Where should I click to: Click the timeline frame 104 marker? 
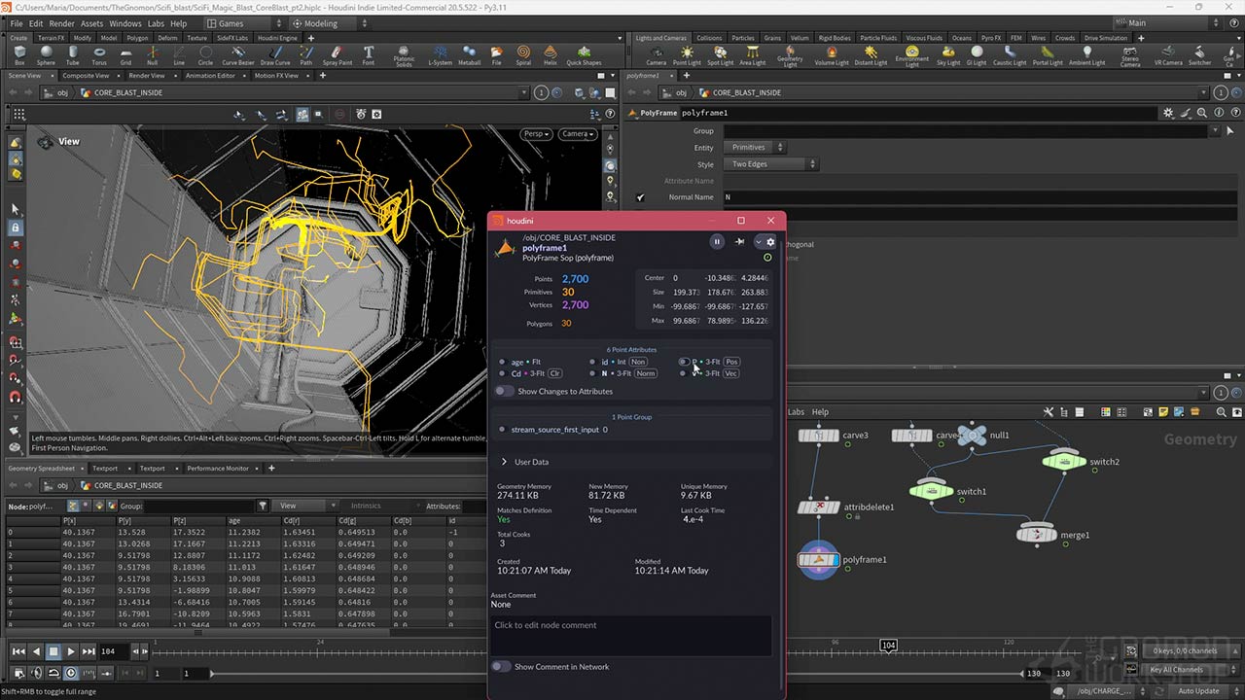click(888, 646)
